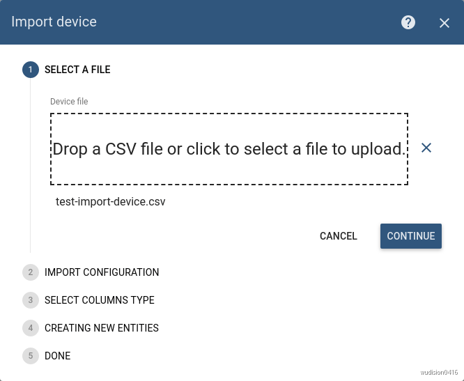Select step 1 number circle
464x381 pixels.
click(31, 70)
